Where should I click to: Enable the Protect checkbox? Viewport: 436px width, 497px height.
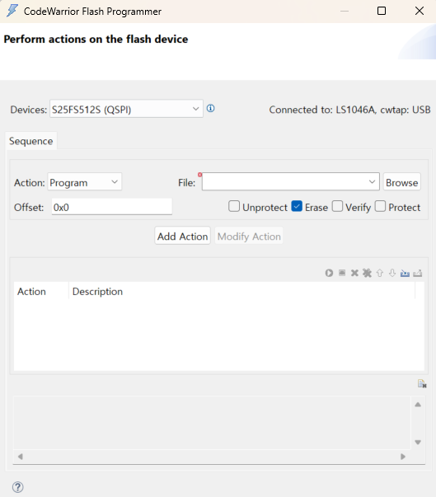click(x=380, y=206)
